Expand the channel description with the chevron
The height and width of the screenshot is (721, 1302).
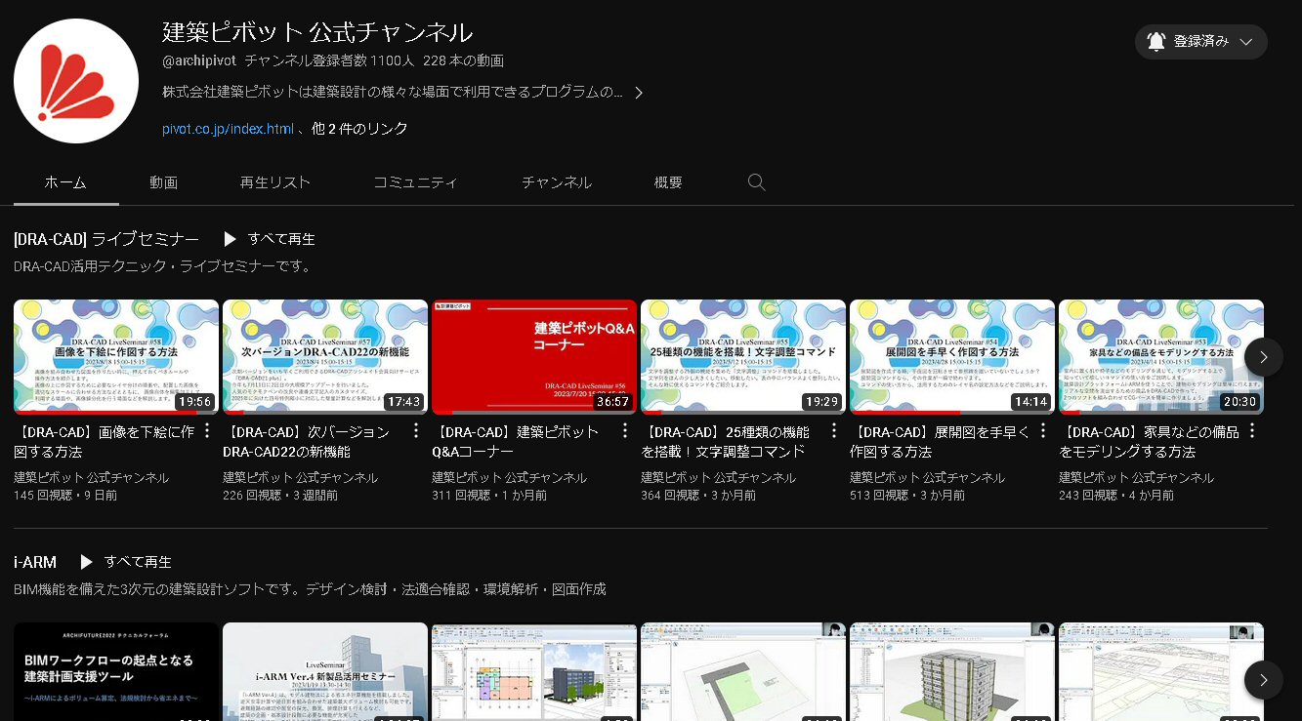point(639,93)
